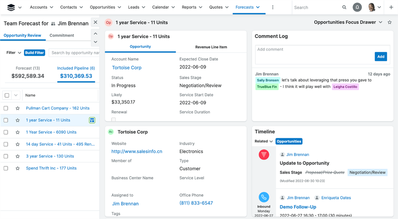Open the notifications bell icon

[357, 7]
